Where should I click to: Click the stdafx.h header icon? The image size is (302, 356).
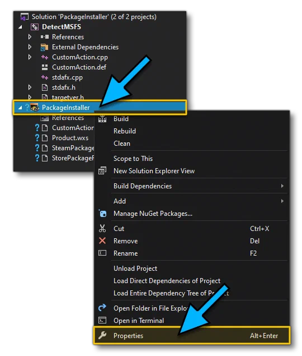(x=45, y=87)
